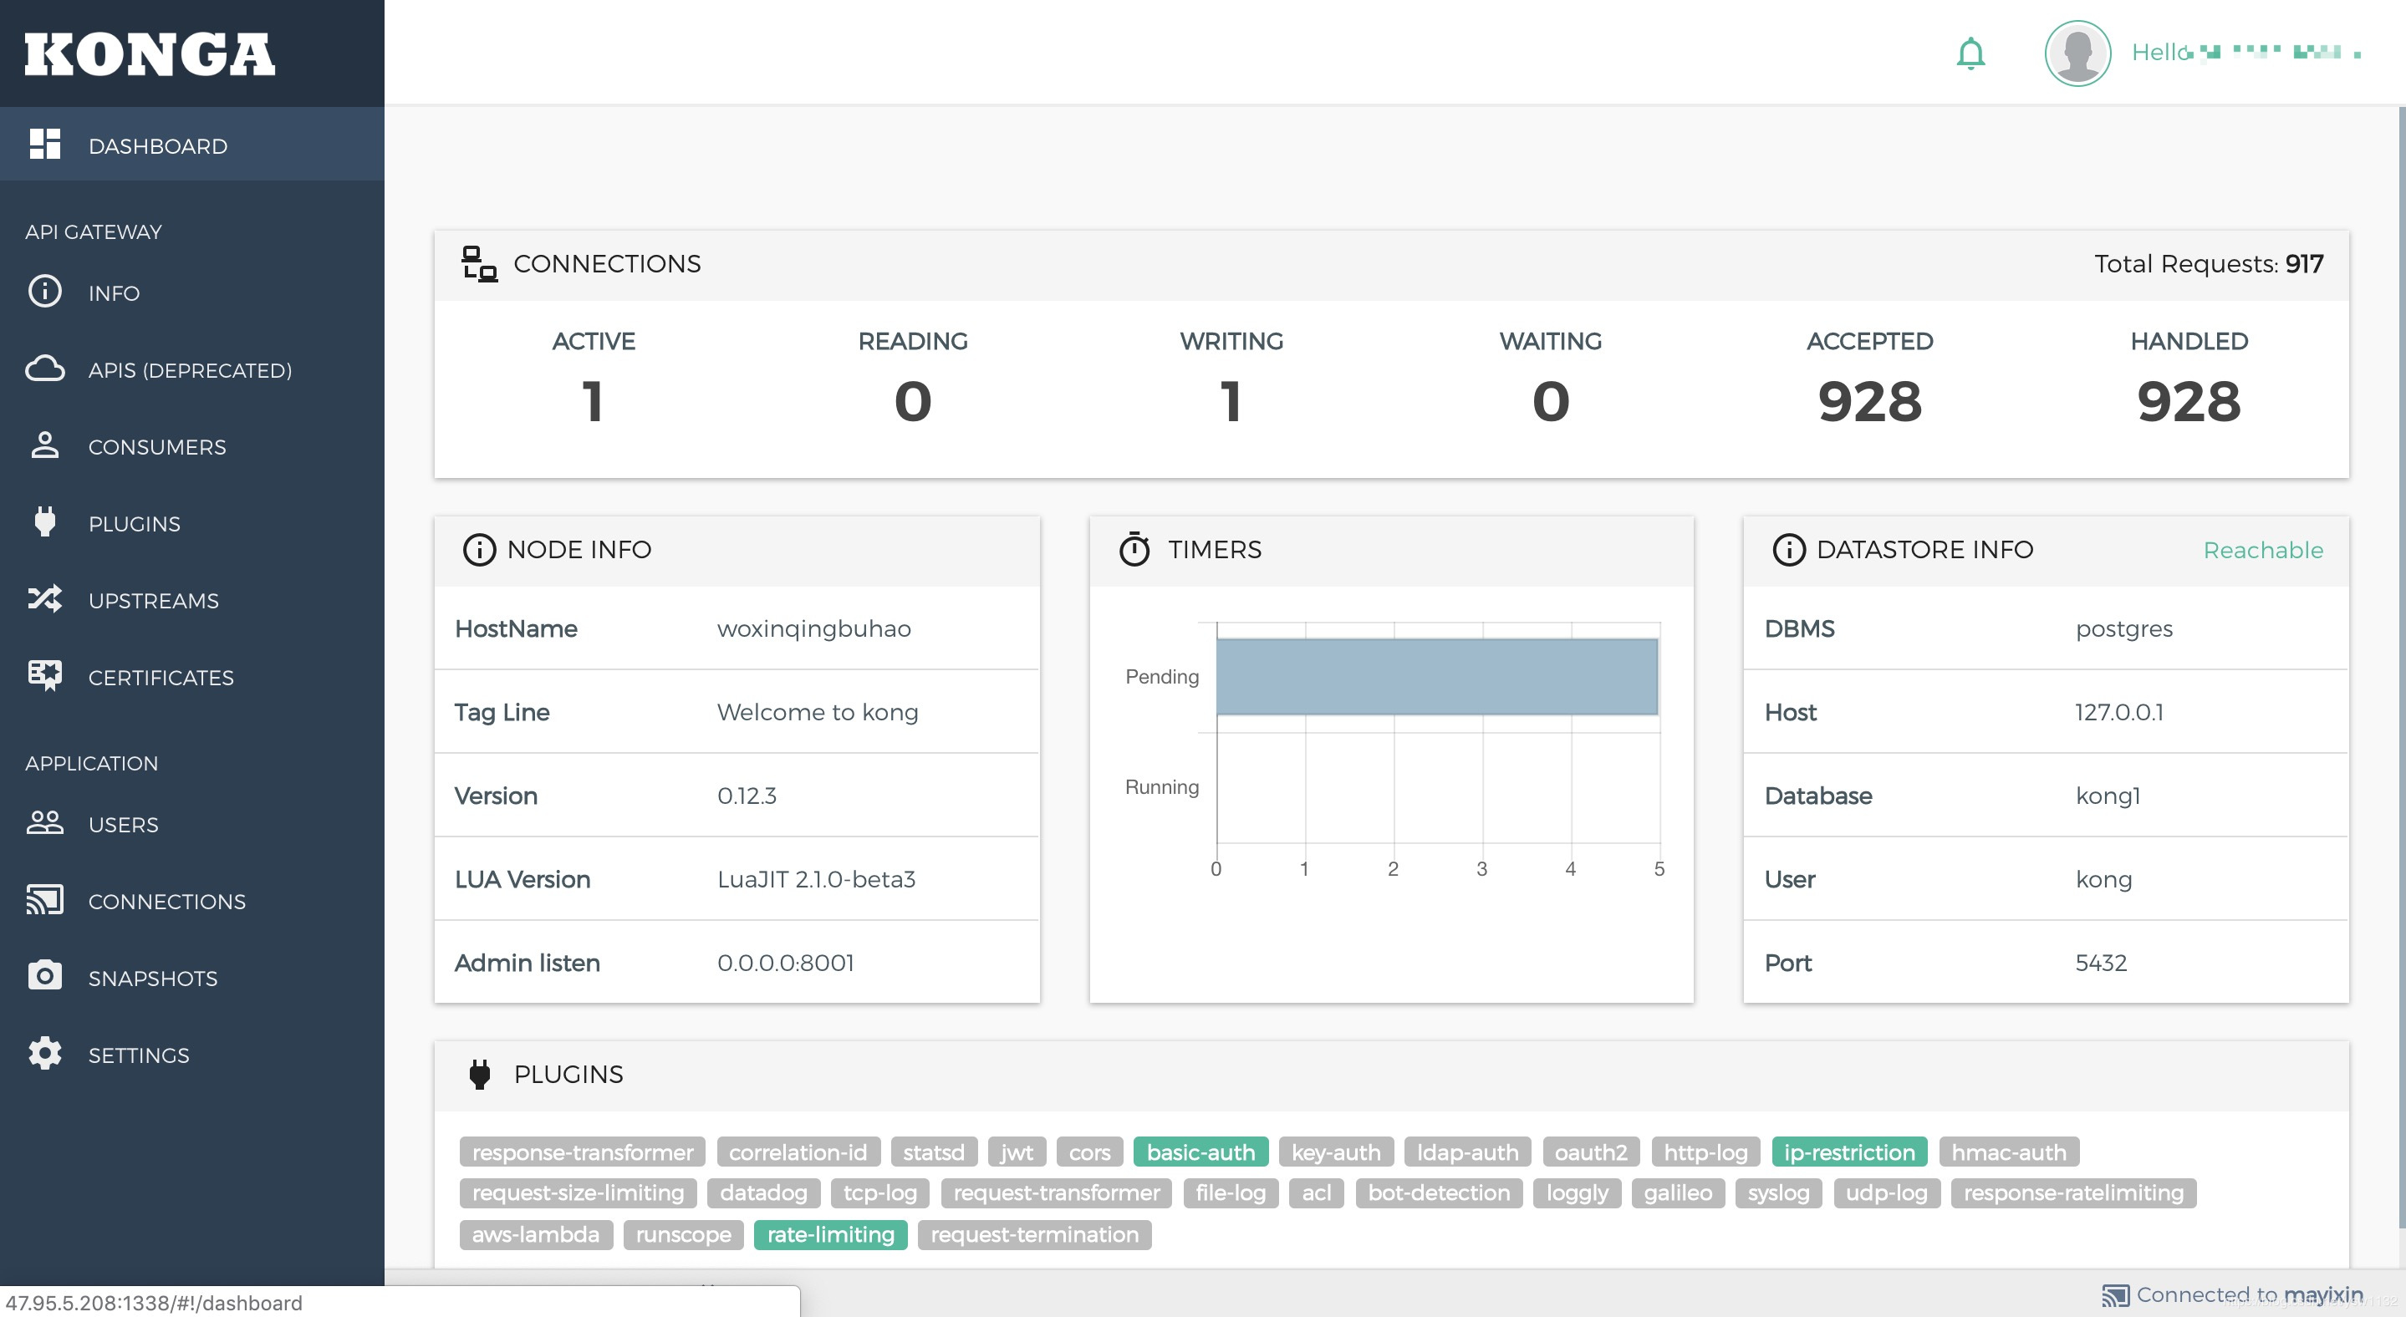
Task: Click the basic-auth plugin tag
Action: point(1200,1152)
